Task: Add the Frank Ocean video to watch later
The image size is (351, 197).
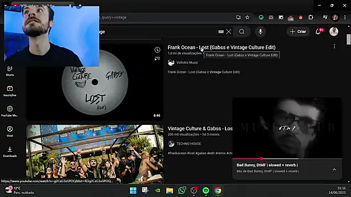Action: tap(157, 50)
